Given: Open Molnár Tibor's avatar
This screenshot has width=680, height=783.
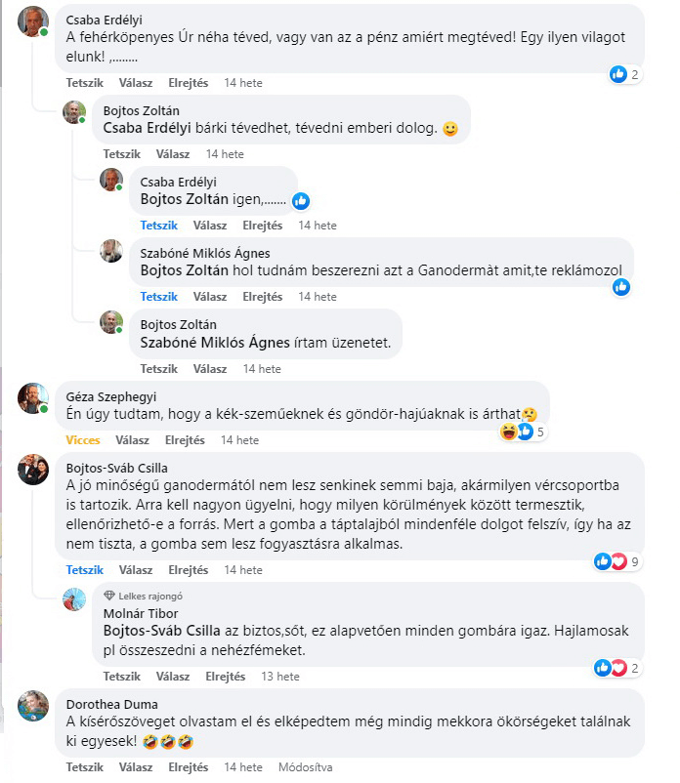Looking at the screenshot, I should (x=75, y=600).
